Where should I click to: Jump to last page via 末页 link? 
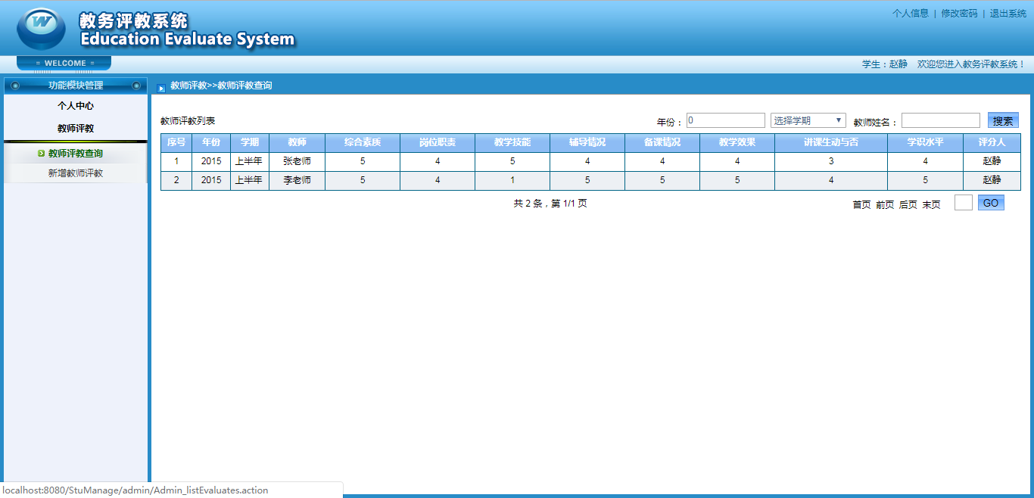coord(930,204)
